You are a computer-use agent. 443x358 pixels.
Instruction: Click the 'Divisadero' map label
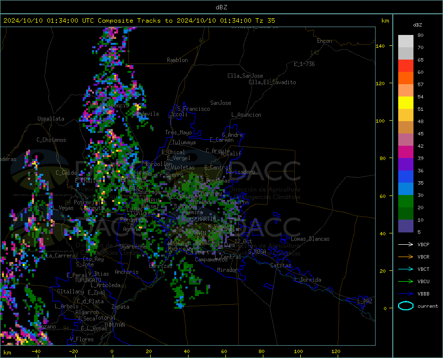pos(240,172)
